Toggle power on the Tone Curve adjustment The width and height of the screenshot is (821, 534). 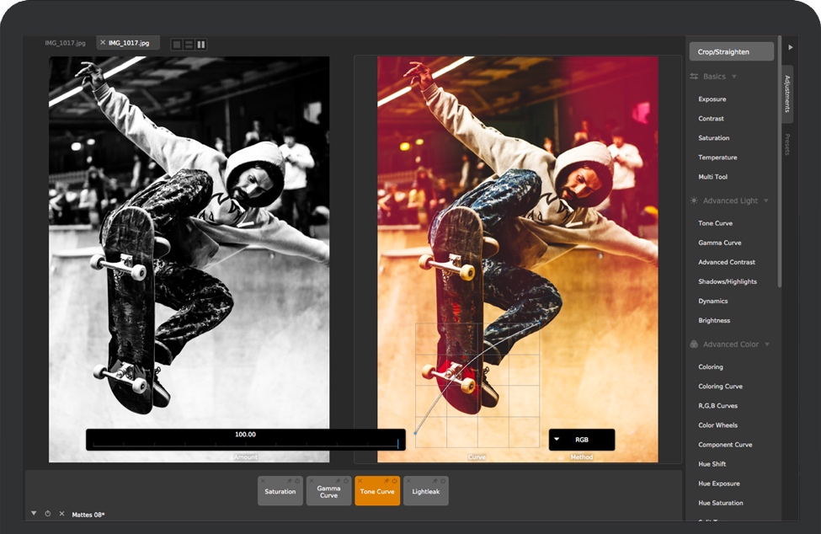pos(394,481)
